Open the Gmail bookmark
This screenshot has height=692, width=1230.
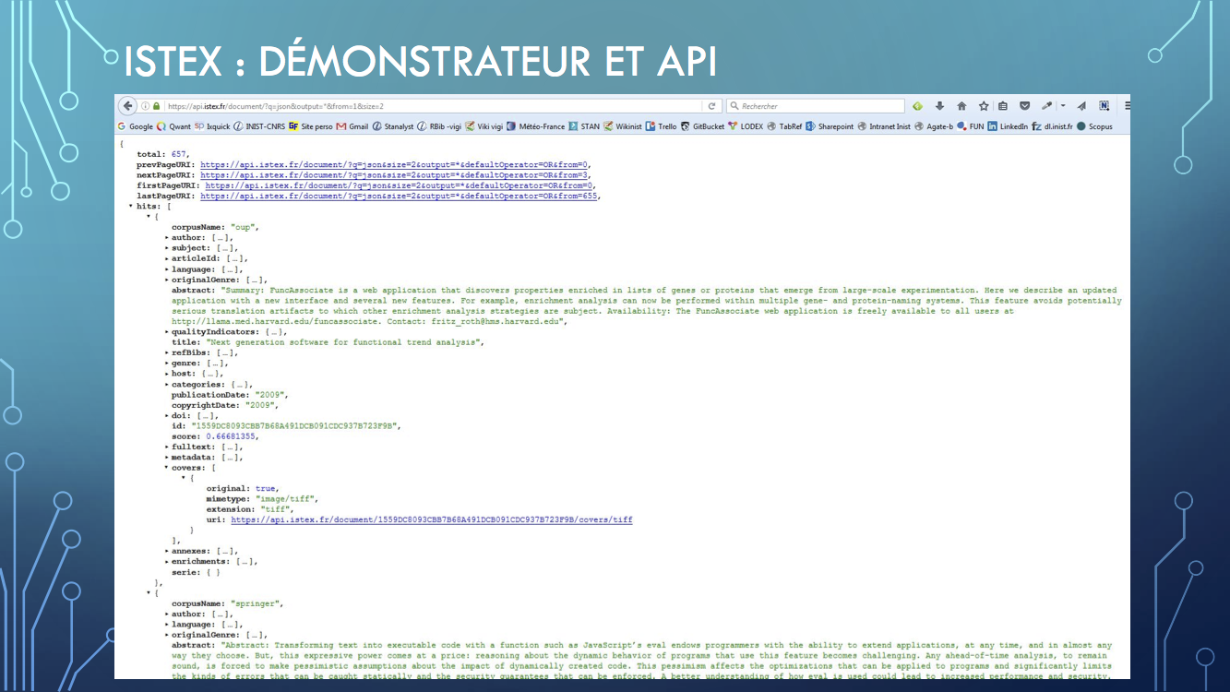pos(352,126)
